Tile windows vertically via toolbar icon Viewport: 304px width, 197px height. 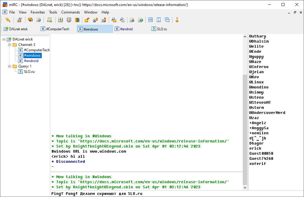(x=159, y=20)
